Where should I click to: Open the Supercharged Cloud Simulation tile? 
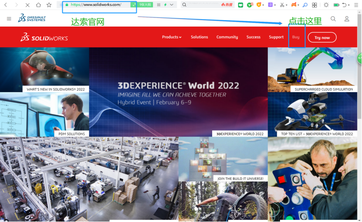point(312,70)
